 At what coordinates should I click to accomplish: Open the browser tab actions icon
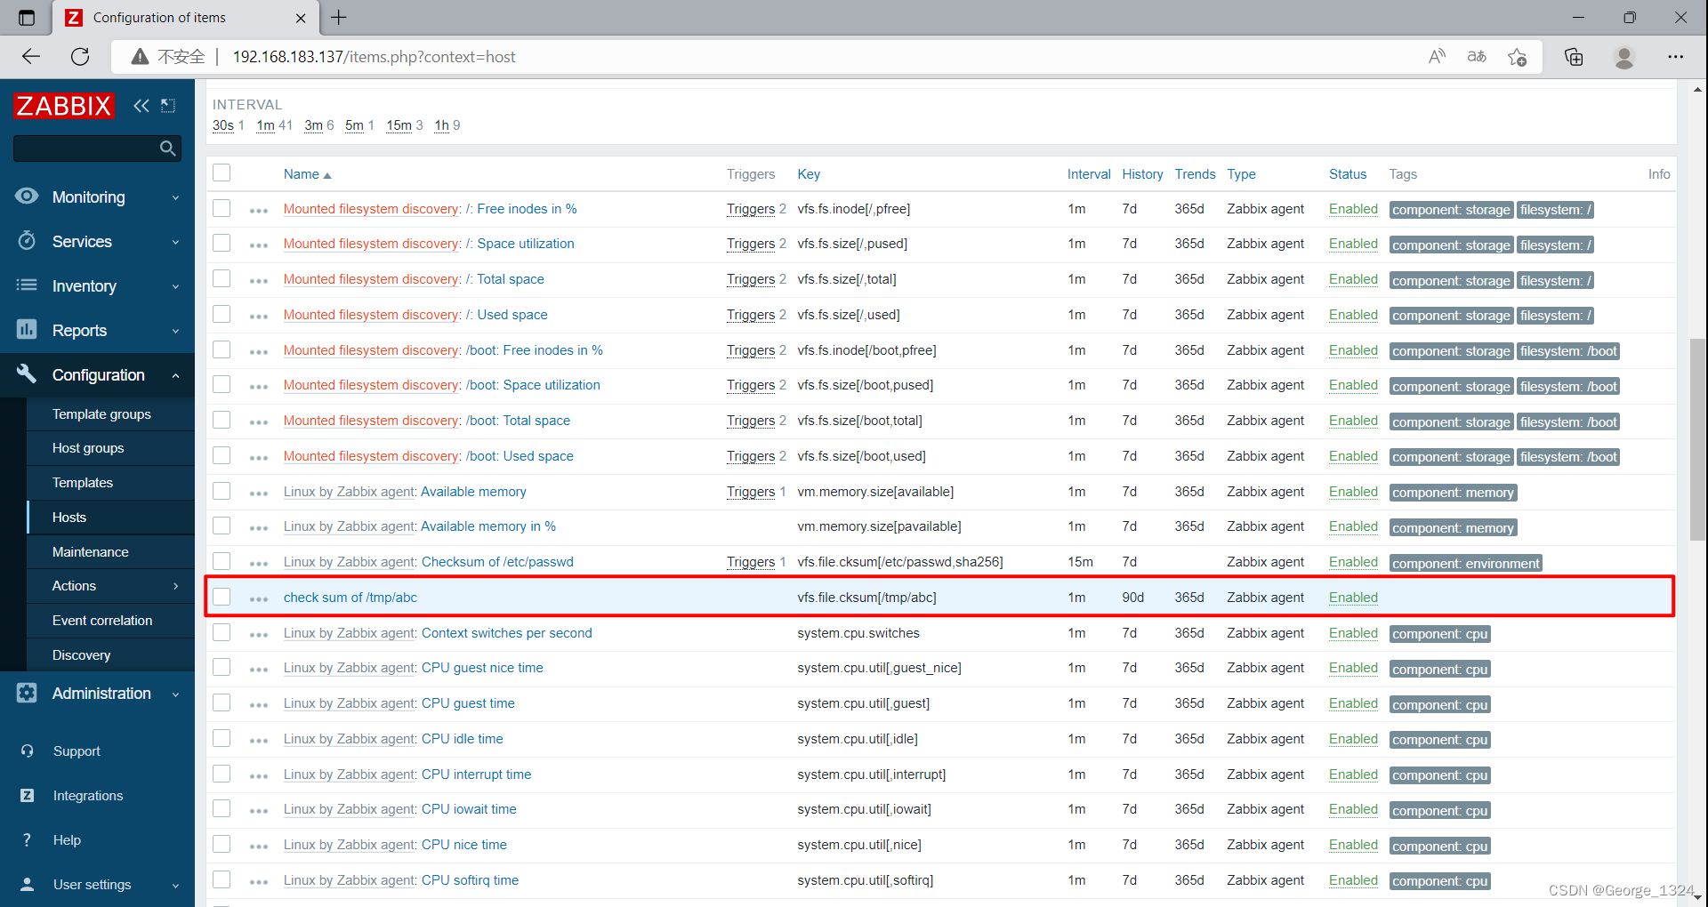[x=27, y=18]
